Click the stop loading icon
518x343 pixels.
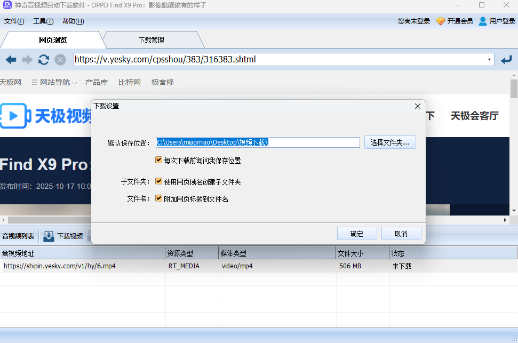coord(60,60)
